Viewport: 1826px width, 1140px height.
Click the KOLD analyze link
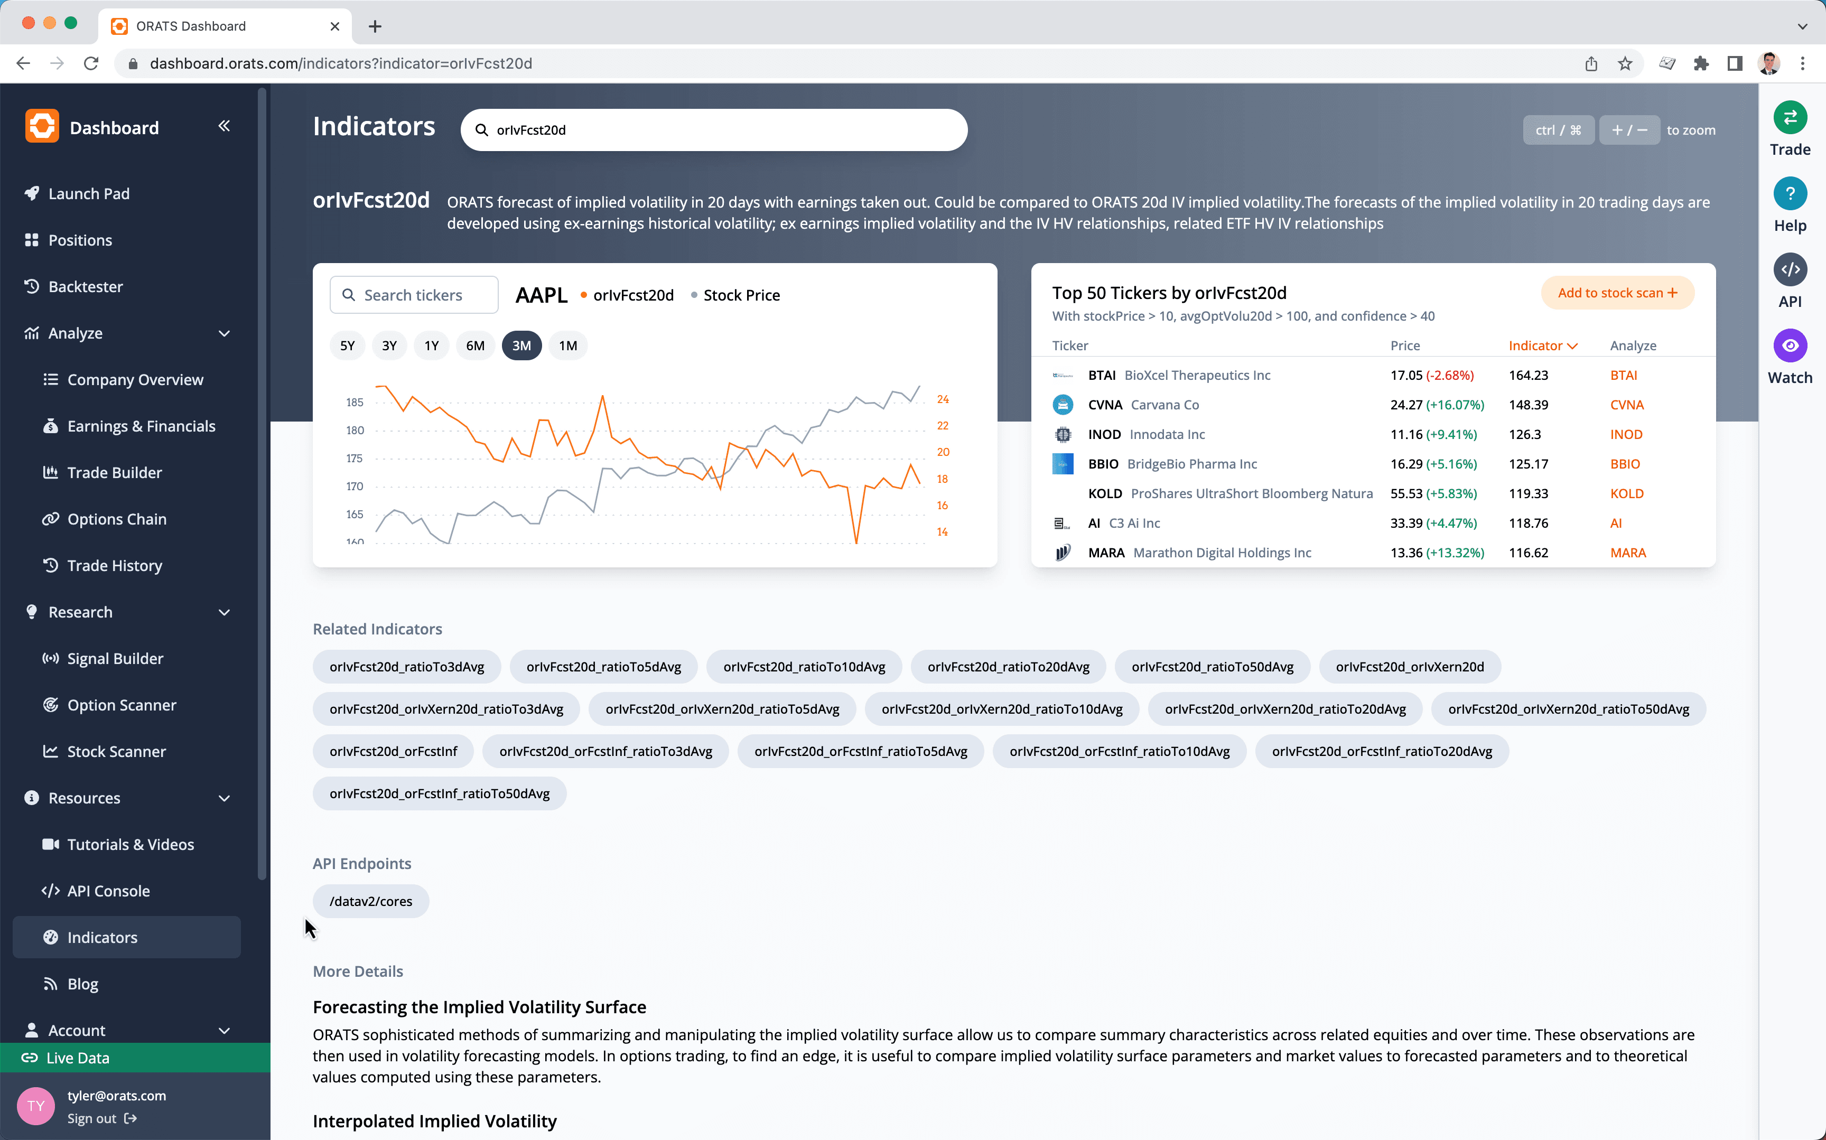coord(1627,493)
